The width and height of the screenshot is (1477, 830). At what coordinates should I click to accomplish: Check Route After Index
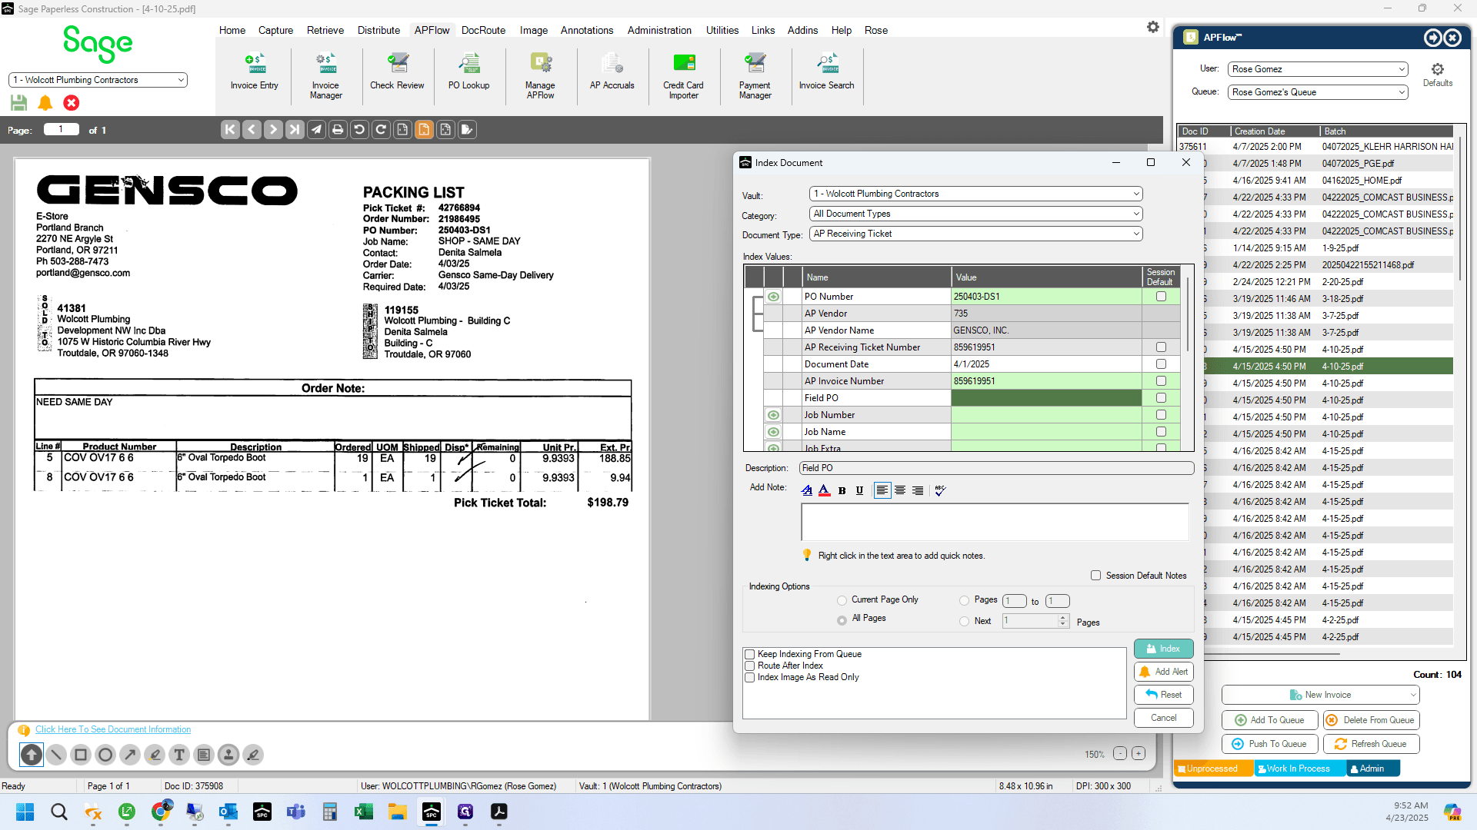pyautogui.click(x=749, y=666)
